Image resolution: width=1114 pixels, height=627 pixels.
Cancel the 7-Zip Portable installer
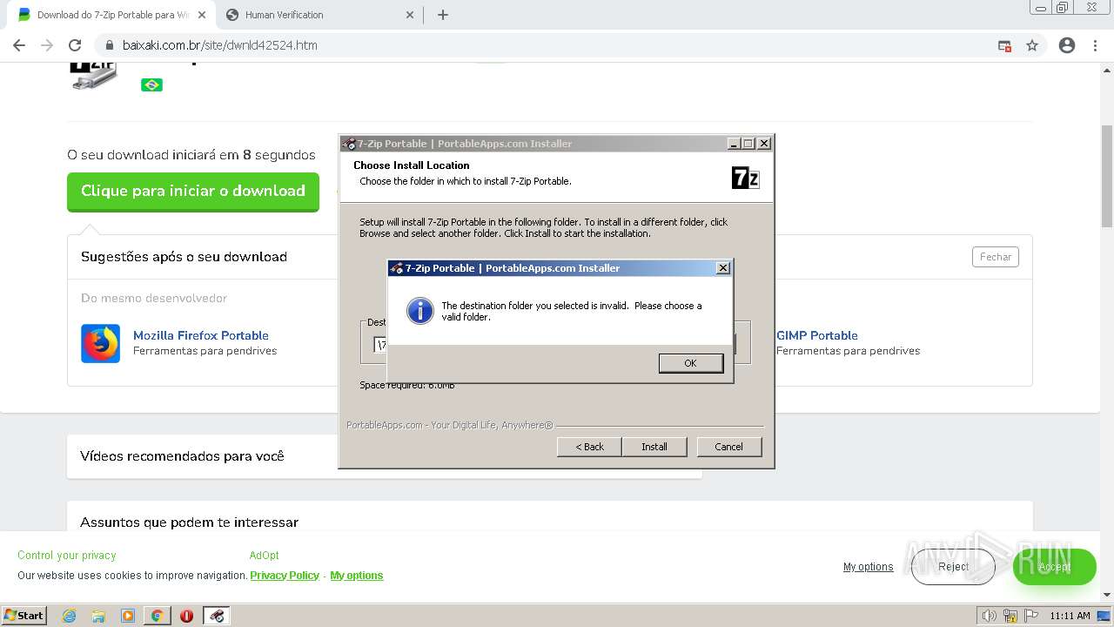[x=729, y=447]
